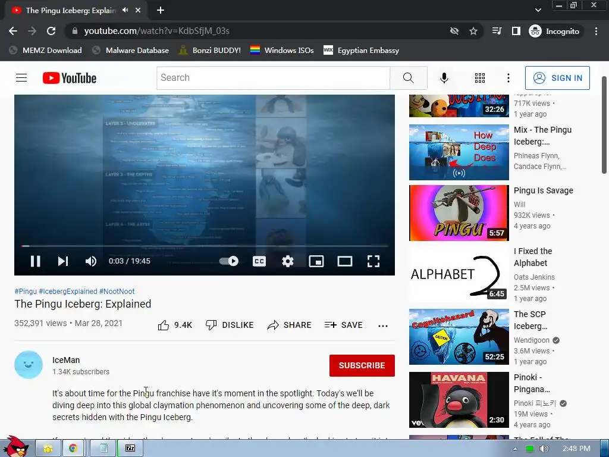Open the Bonzi BUDDY! bookmark
609x457 pixels.
coord(210,51)
